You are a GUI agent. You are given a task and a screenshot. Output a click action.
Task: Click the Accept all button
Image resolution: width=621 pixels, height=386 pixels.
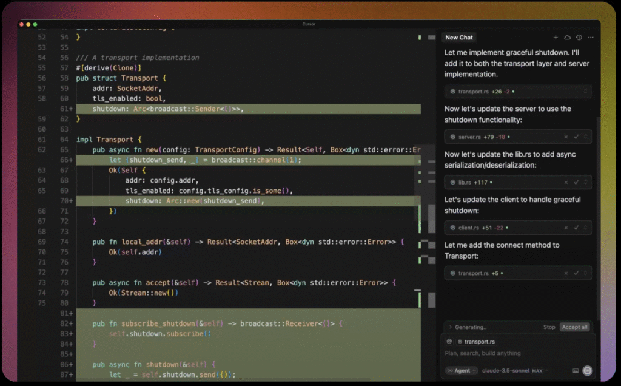tap(575, 327)
